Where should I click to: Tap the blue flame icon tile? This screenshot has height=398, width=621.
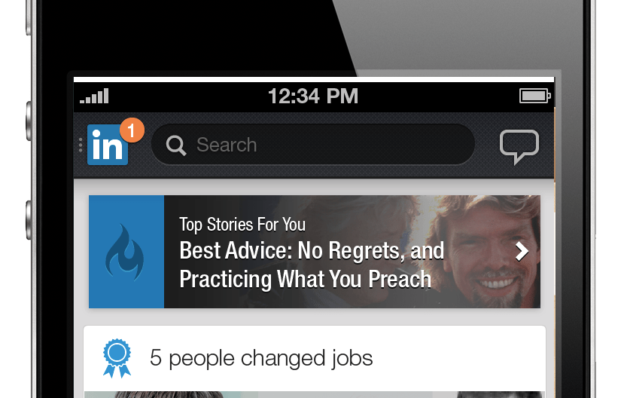(126, 252)
